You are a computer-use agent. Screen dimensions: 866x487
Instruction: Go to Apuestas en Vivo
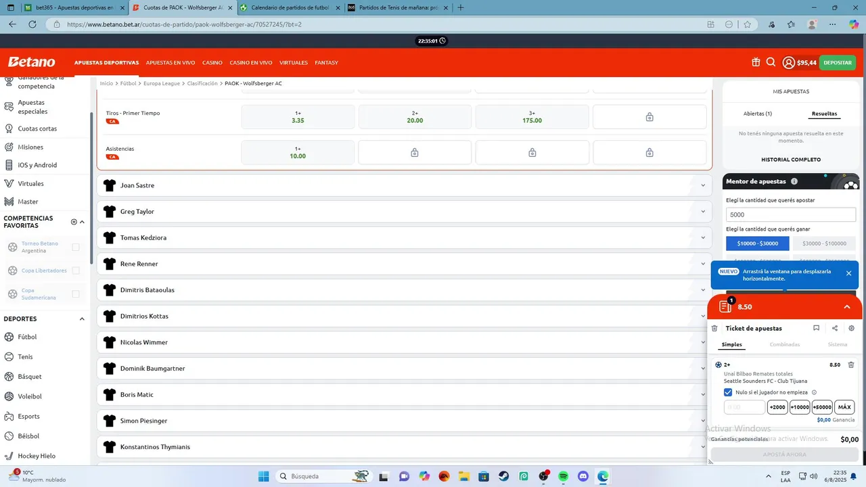click(x=170, y=63)
